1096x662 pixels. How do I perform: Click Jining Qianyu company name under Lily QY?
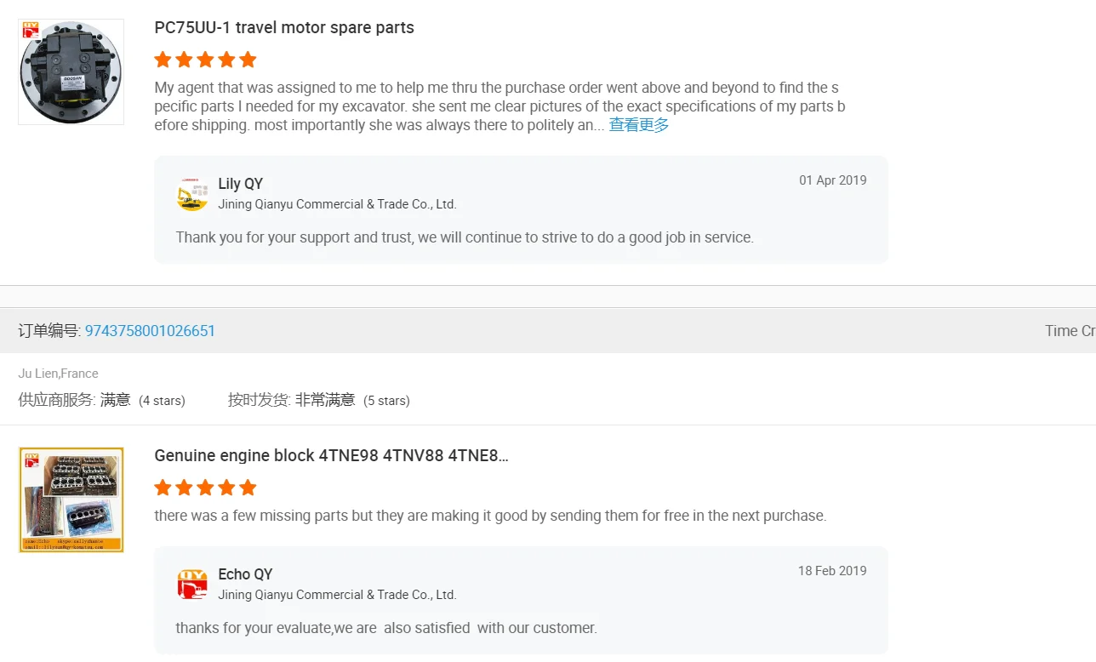click(x=337, y=204)
